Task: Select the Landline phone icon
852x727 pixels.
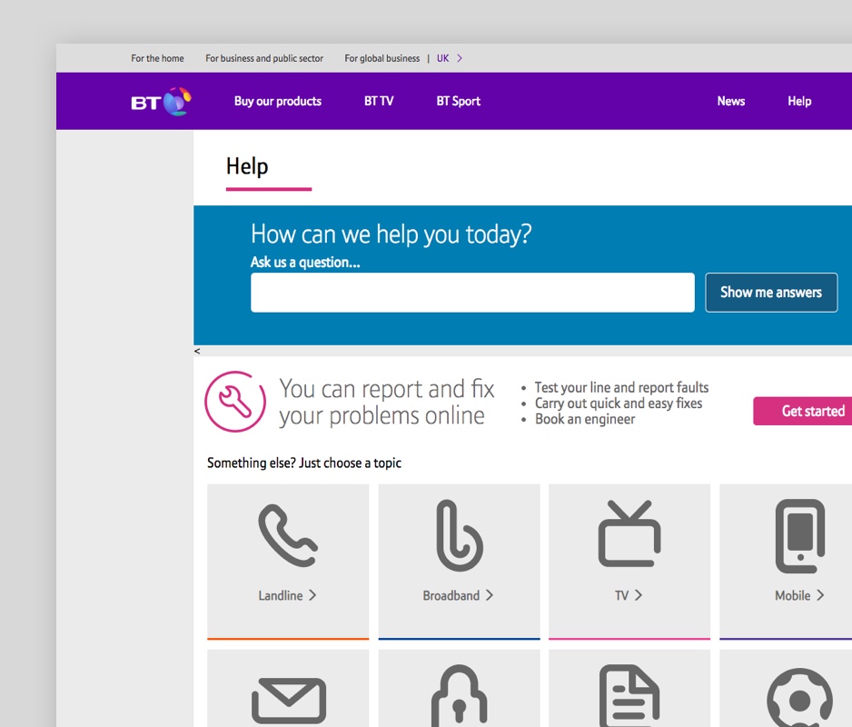Action: click(287, 536)
